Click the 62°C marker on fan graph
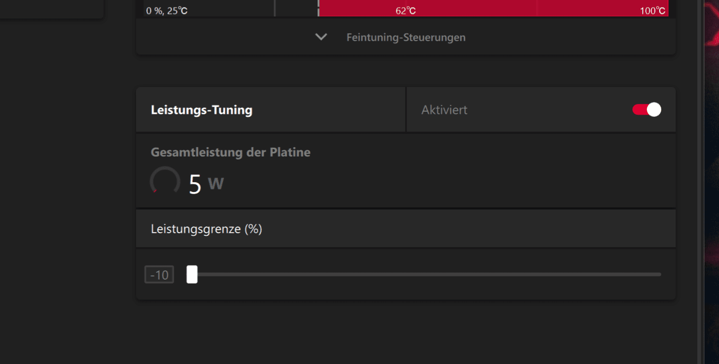This screenshot has width=719, height=364. tap(406, 11)
